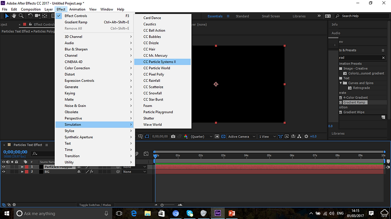Open After Effects from the taskbar
The height and width of the screenshot is (219, 391).
218,213
